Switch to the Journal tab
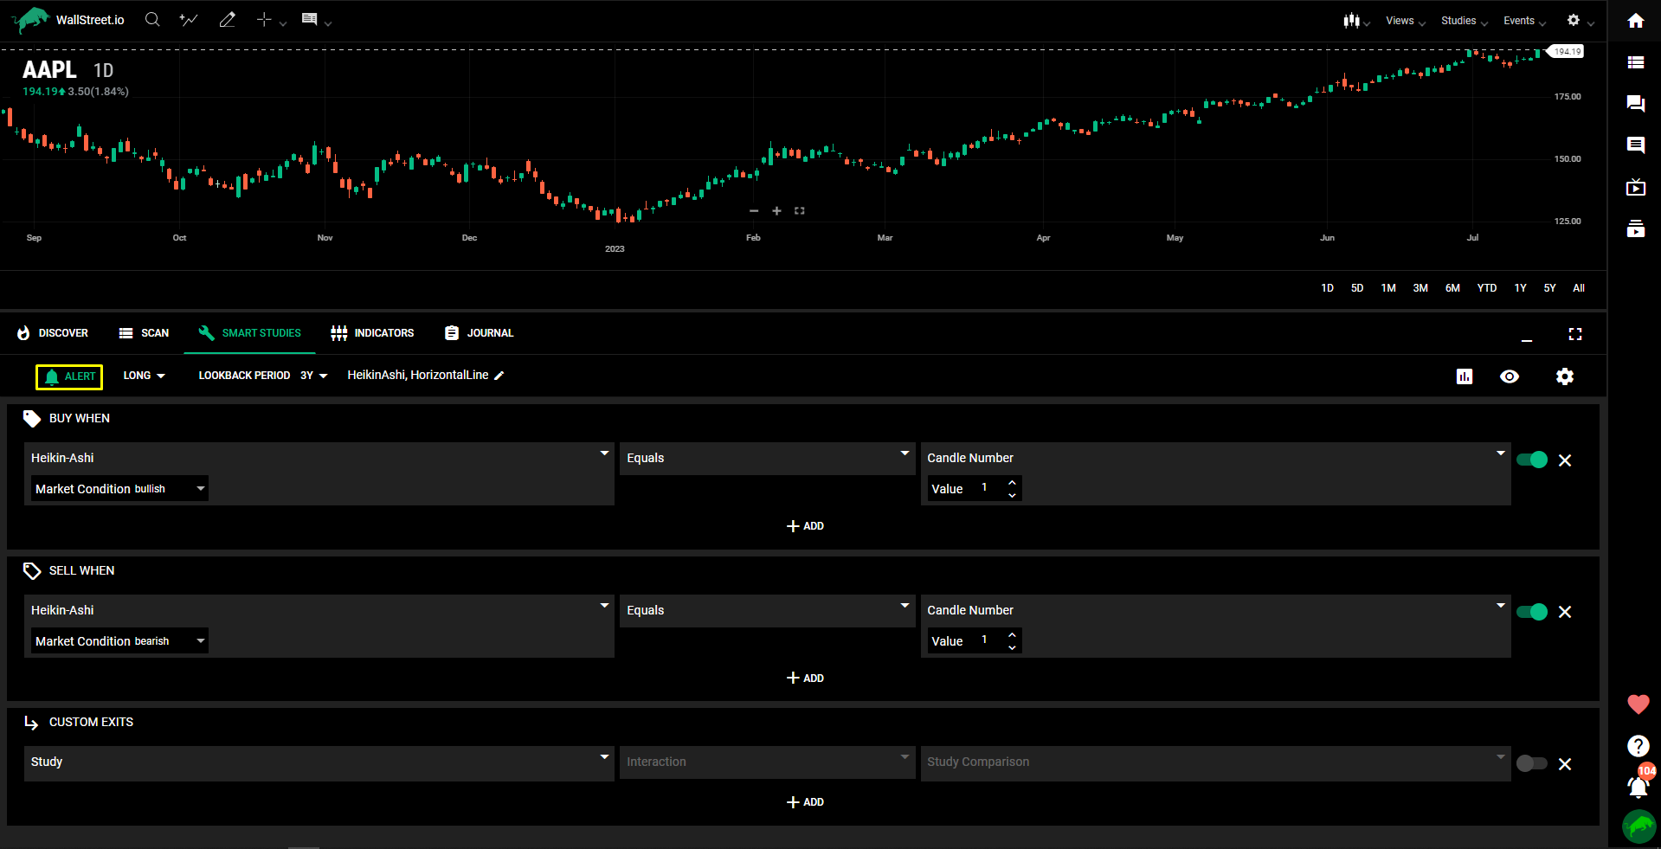 [x=480, y=333]
